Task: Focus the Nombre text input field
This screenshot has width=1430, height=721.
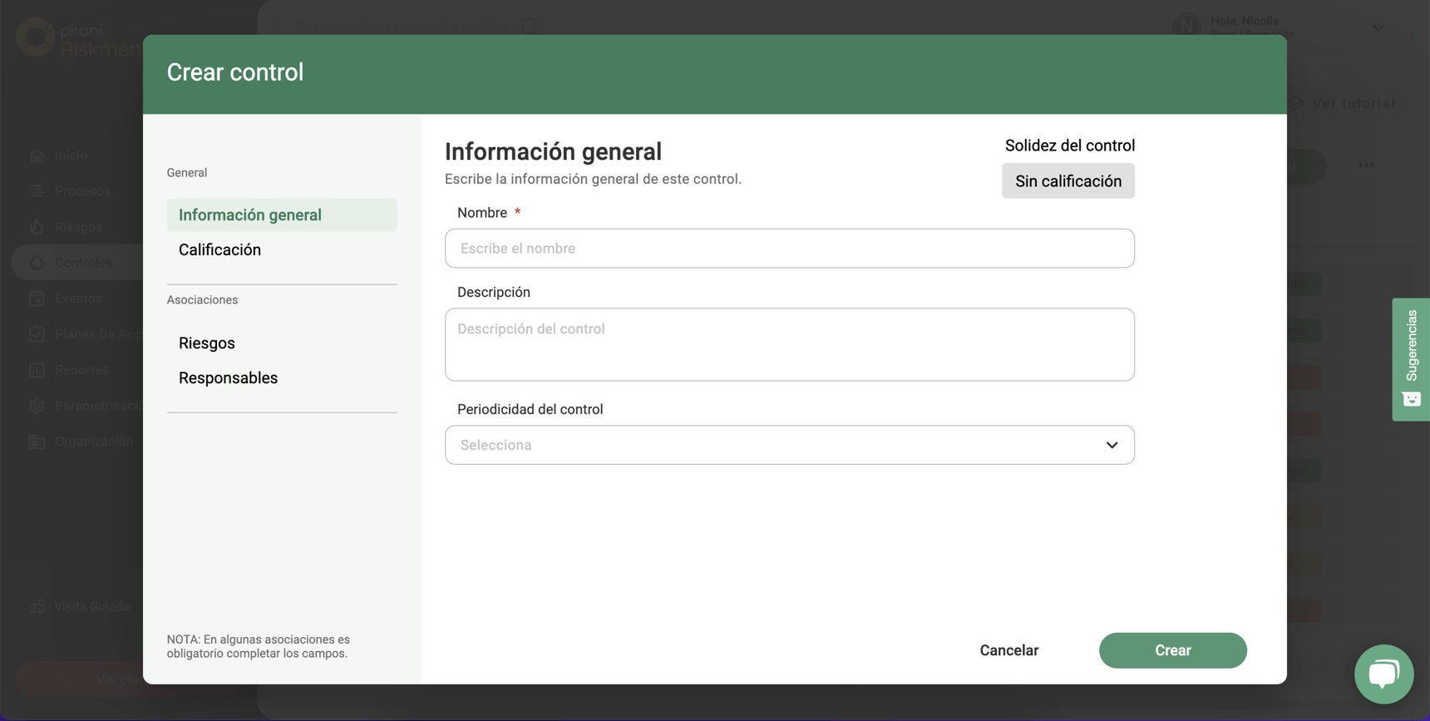Action: (788, 249)
